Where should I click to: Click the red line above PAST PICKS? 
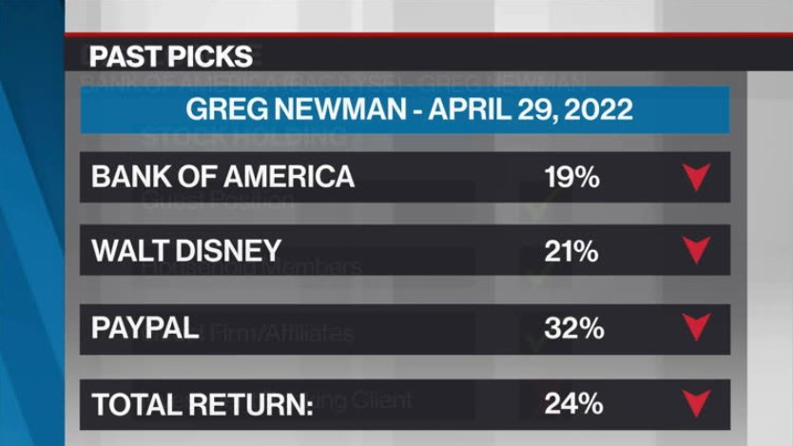click(x=429, y=34)
